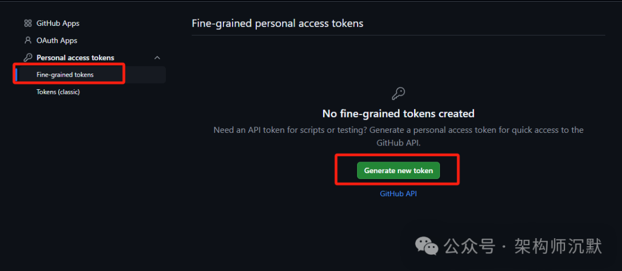
Task: Click the WeChat logo in the watermark
Action: point(427,247)
